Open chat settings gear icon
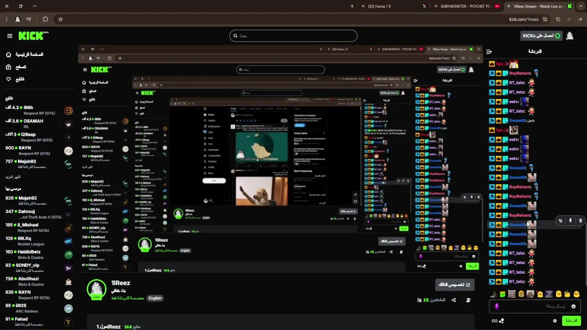The width and height of the screenshot is (587, 330). (x=555, y=321)
